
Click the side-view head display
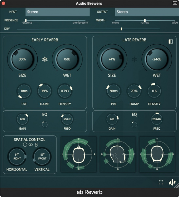pos(118,154)
